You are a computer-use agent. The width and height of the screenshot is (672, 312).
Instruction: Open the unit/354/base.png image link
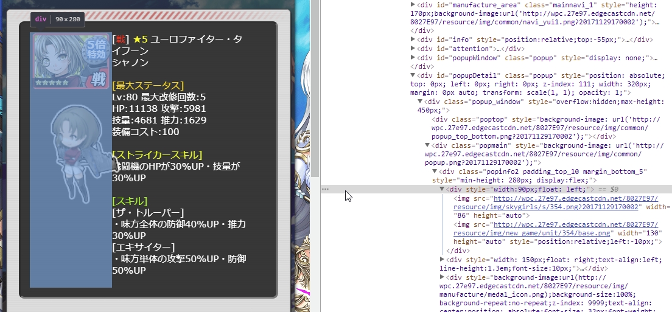pos(555,229)
